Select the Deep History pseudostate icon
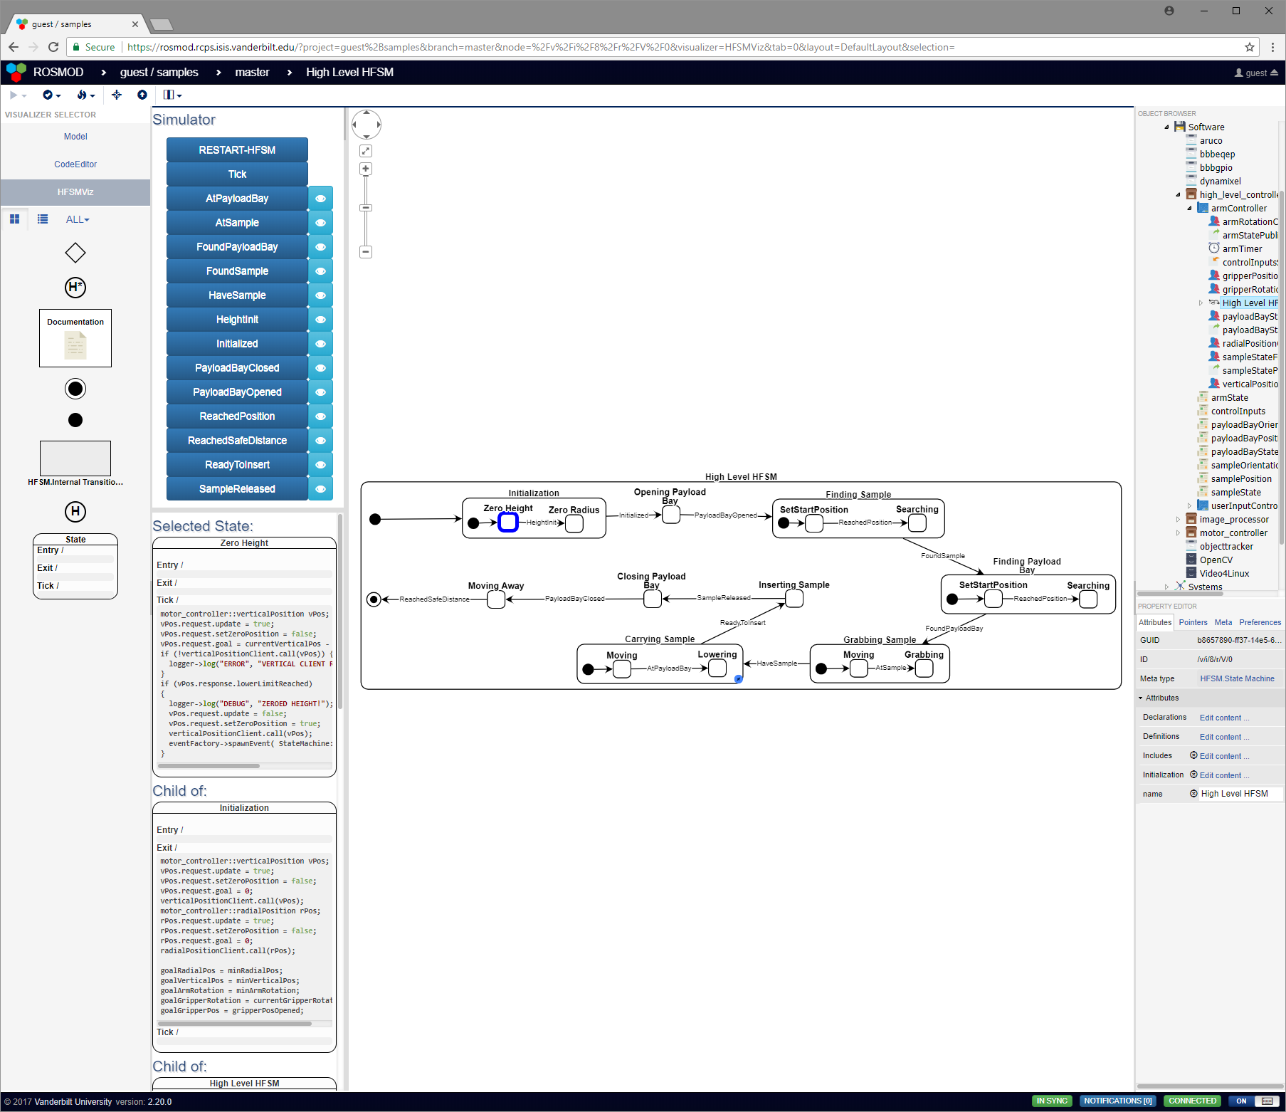The image size is (1286, 1112). [75, 288]
